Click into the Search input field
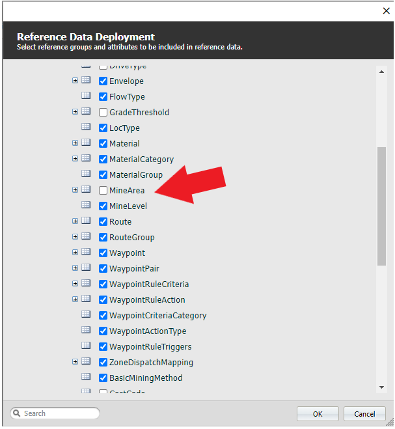 (60, 413)
